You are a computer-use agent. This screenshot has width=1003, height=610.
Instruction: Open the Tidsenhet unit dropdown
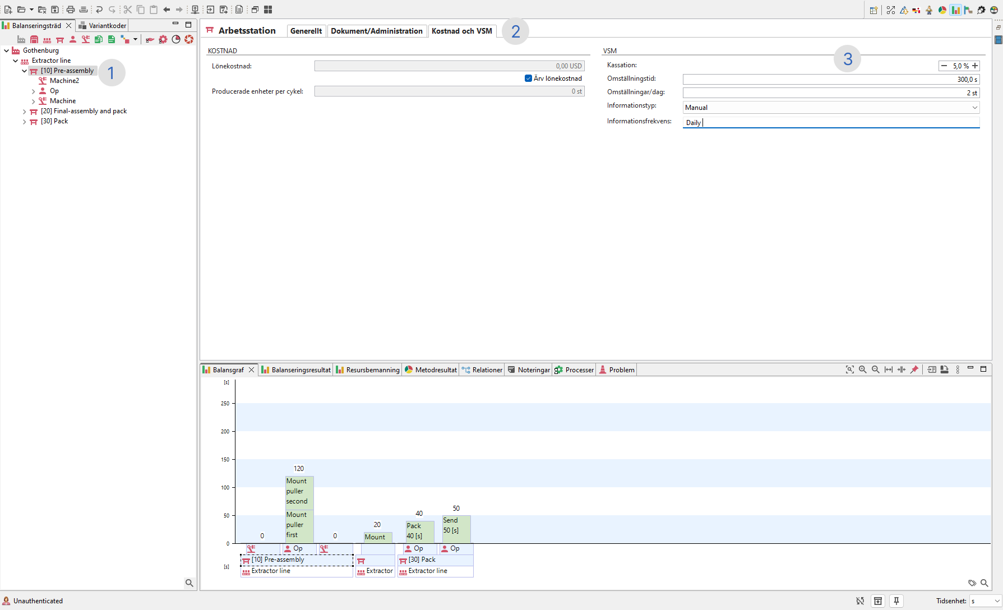[997, 601]
